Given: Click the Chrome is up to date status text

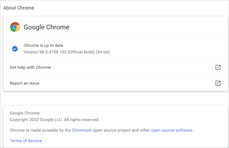Looking at the screenshot, I should click(43, 45).
